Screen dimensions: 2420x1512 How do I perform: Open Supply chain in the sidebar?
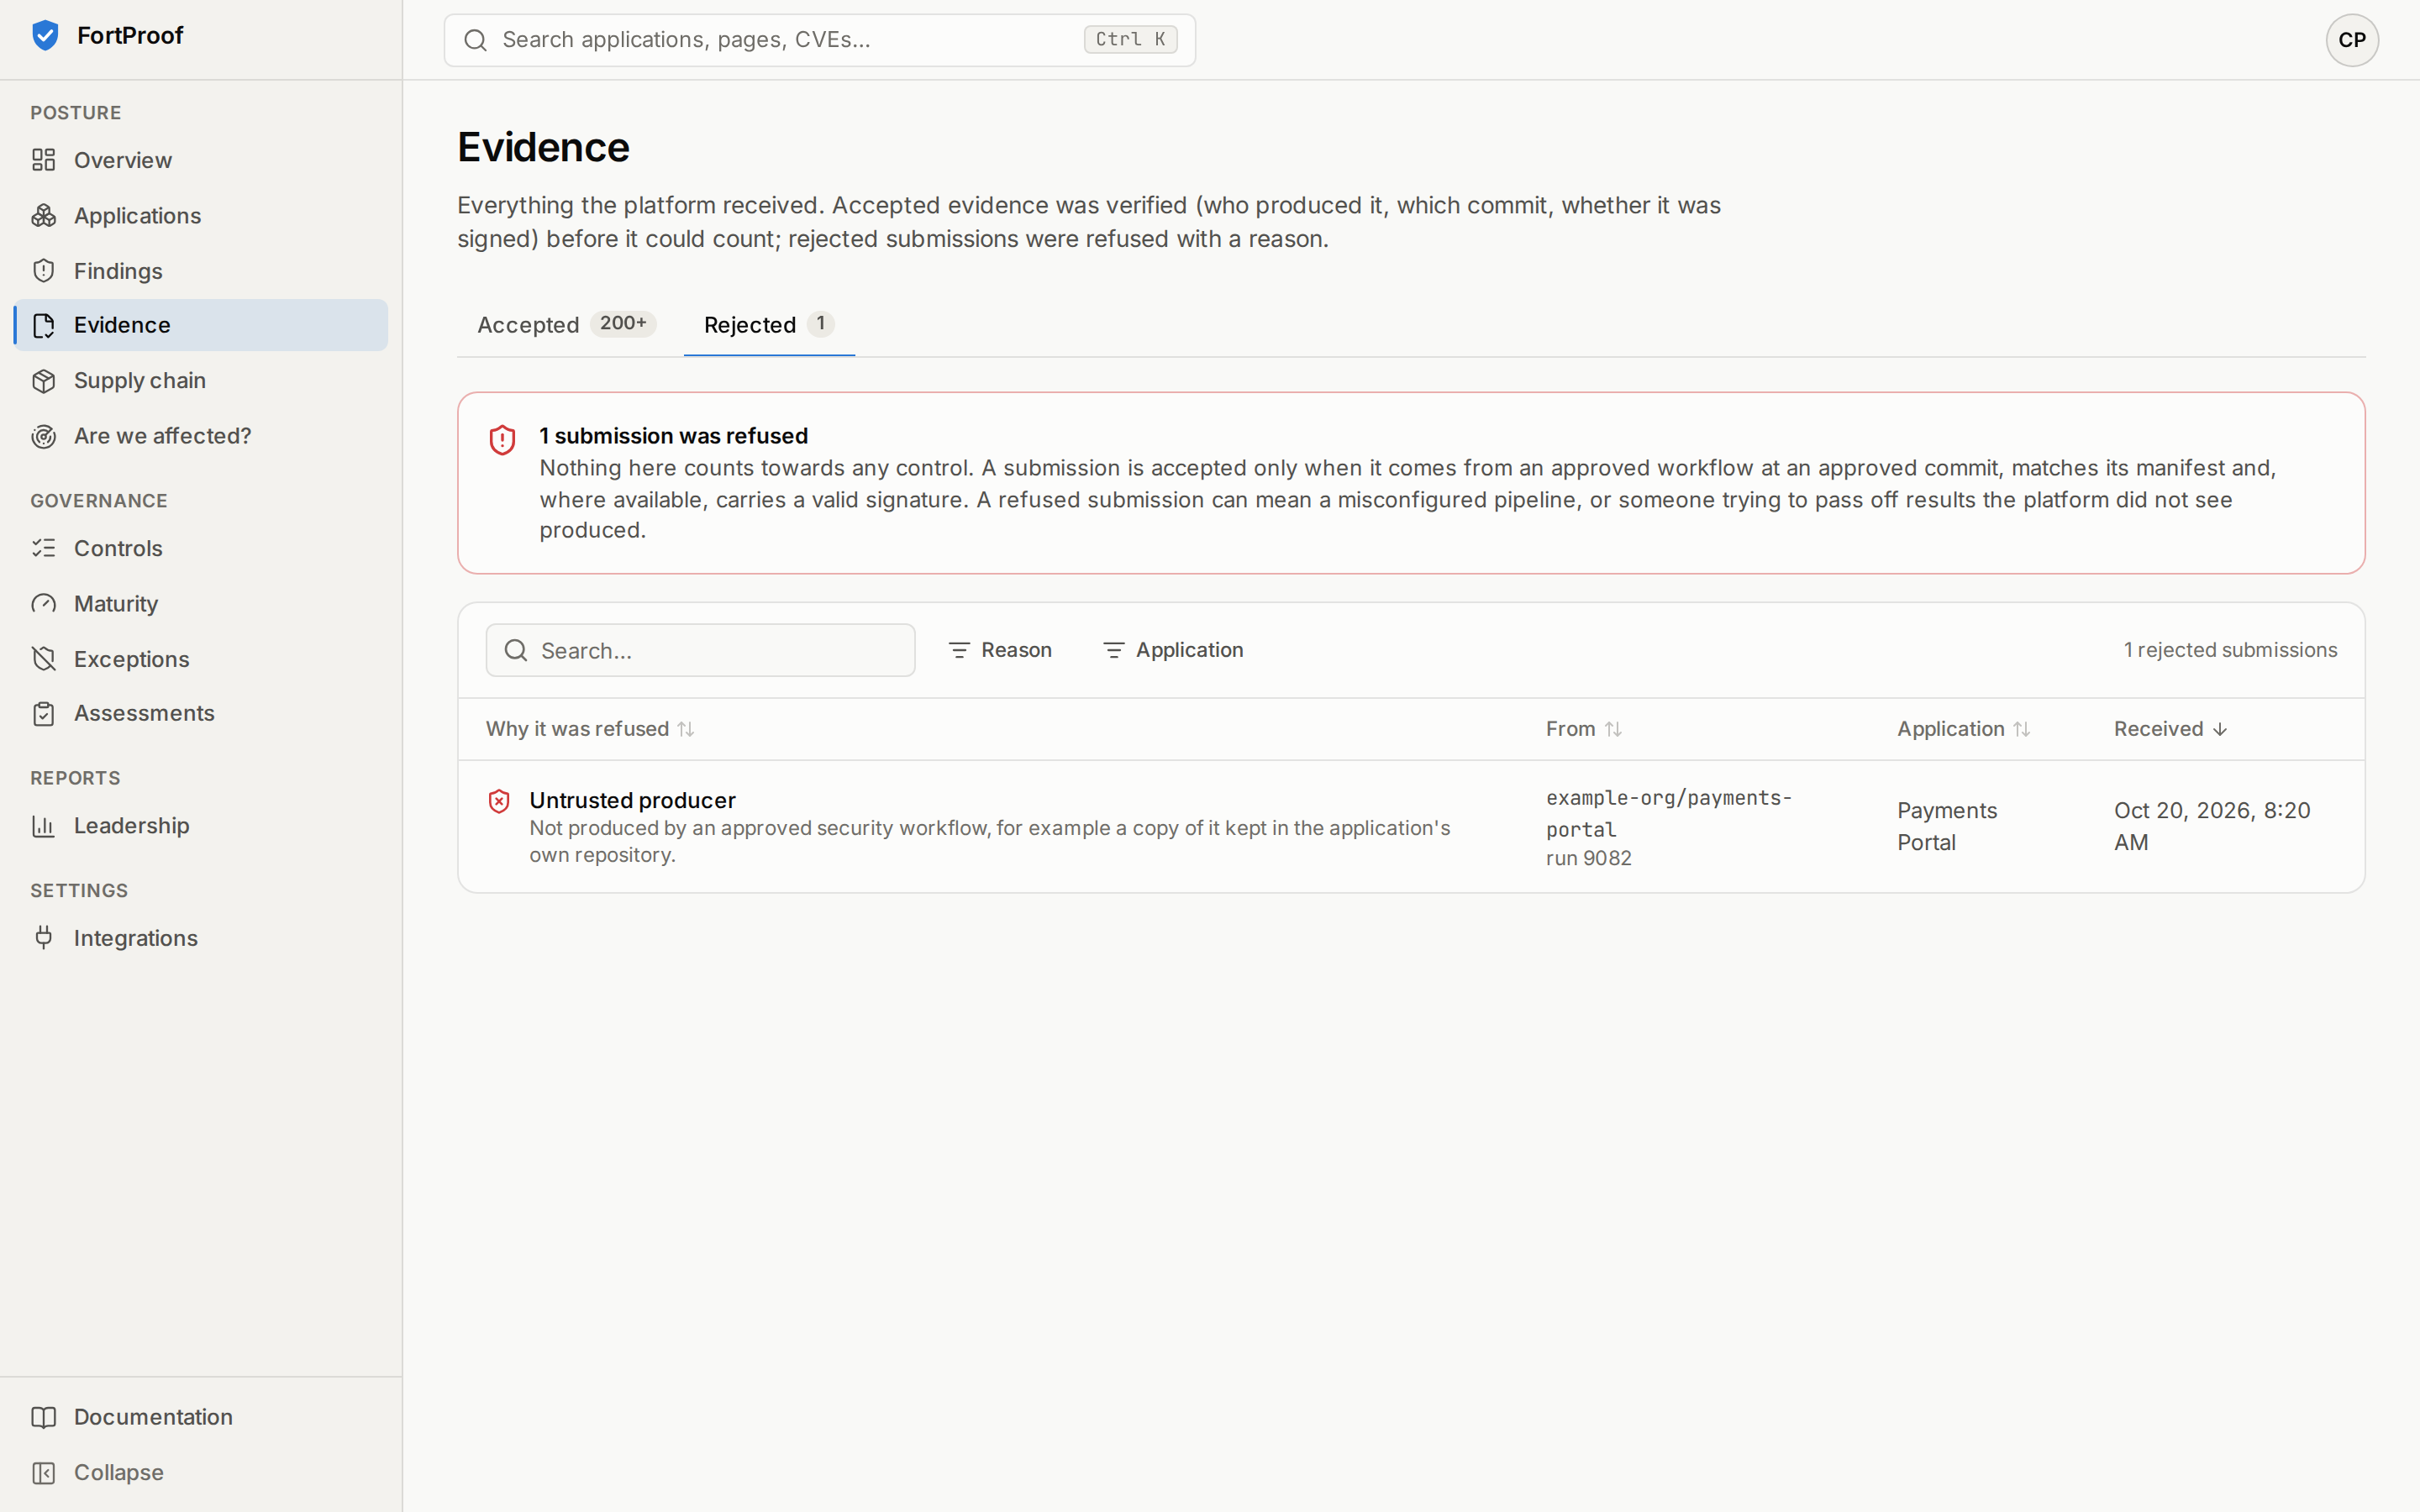[201, 381]
